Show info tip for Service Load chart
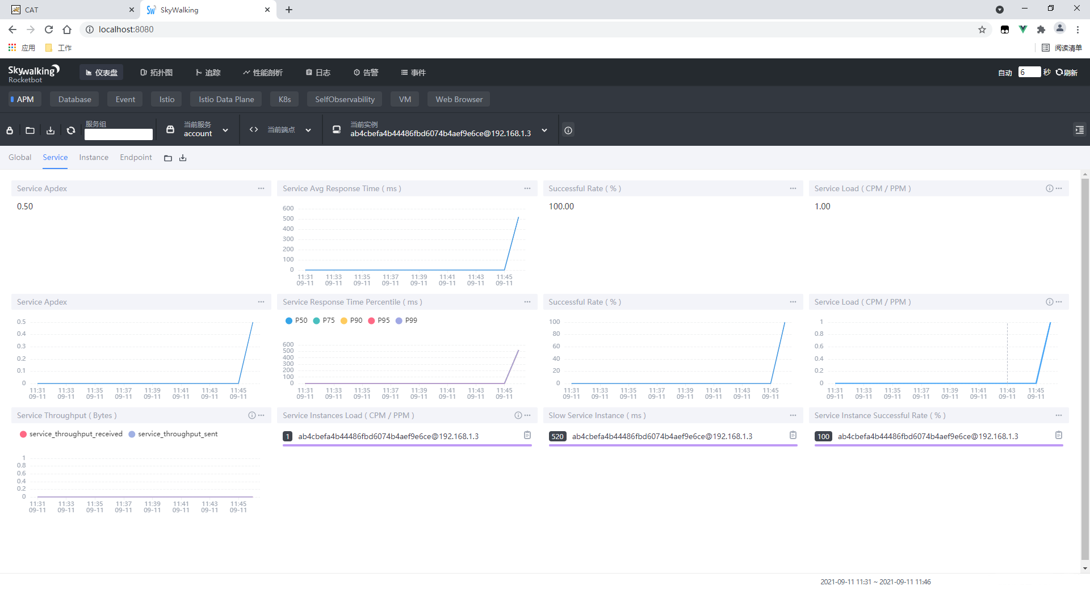The width and height of the screenshot is (1090, 590). click(x=1050, y=302)
